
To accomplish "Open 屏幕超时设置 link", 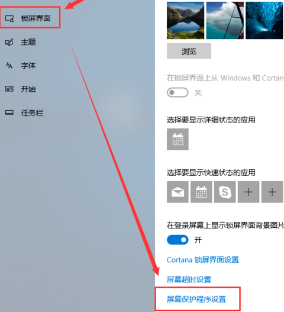I will point(189,279).
